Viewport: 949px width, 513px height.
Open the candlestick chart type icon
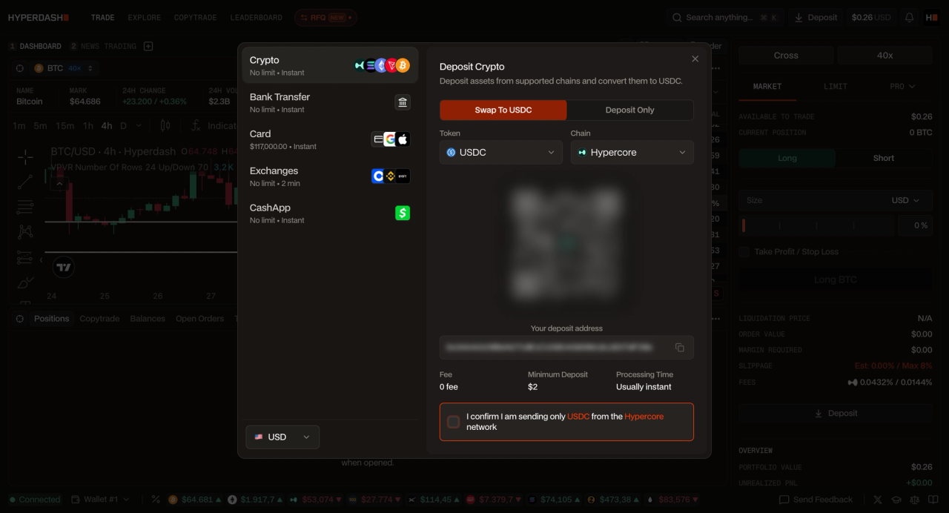(x=165, y=125)
